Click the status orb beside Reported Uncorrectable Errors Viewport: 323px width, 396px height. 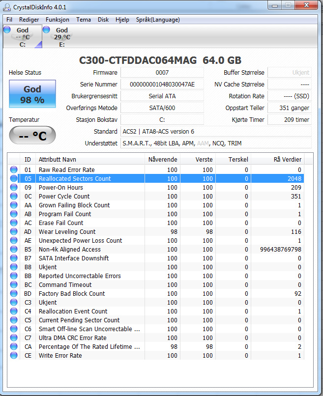tap(14, 276)
